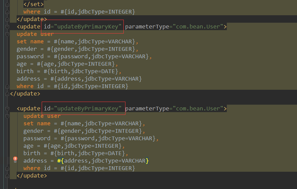The height and width of the screenshot is (189, 297).
Task: Collapse the fold marker beside the </set> tag
Action: pos(7,4)
